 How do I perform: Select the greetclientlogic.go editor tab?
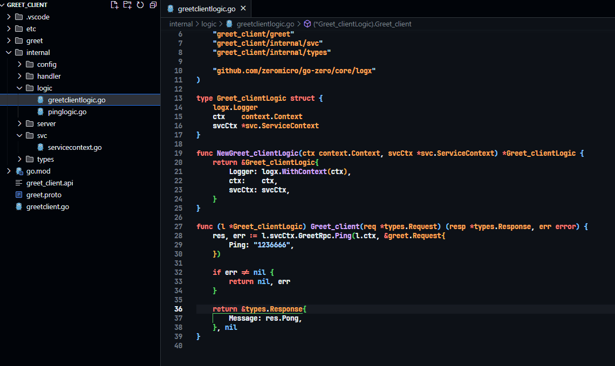[x=207, y=9]
